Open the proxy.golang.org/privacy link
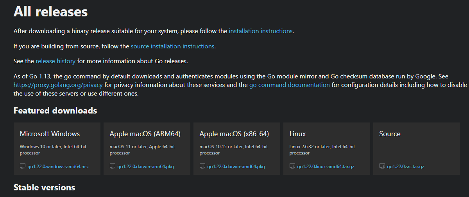Image resolution: width=469 pixels, height=197 pixels. (x=58, y=85)
